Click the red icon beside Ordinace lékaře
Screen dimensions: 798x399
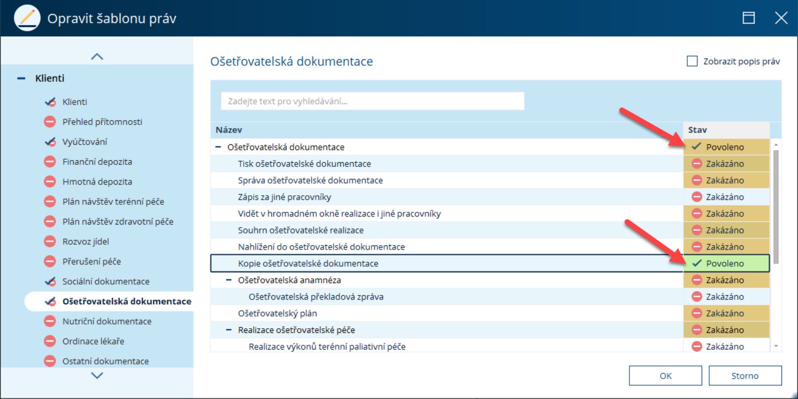click(50, 342)
